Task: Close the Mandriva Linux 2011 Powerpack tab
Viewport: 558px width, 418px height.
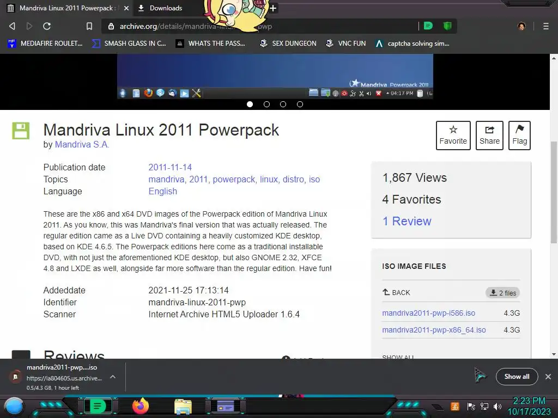Action: pos(126,8)
